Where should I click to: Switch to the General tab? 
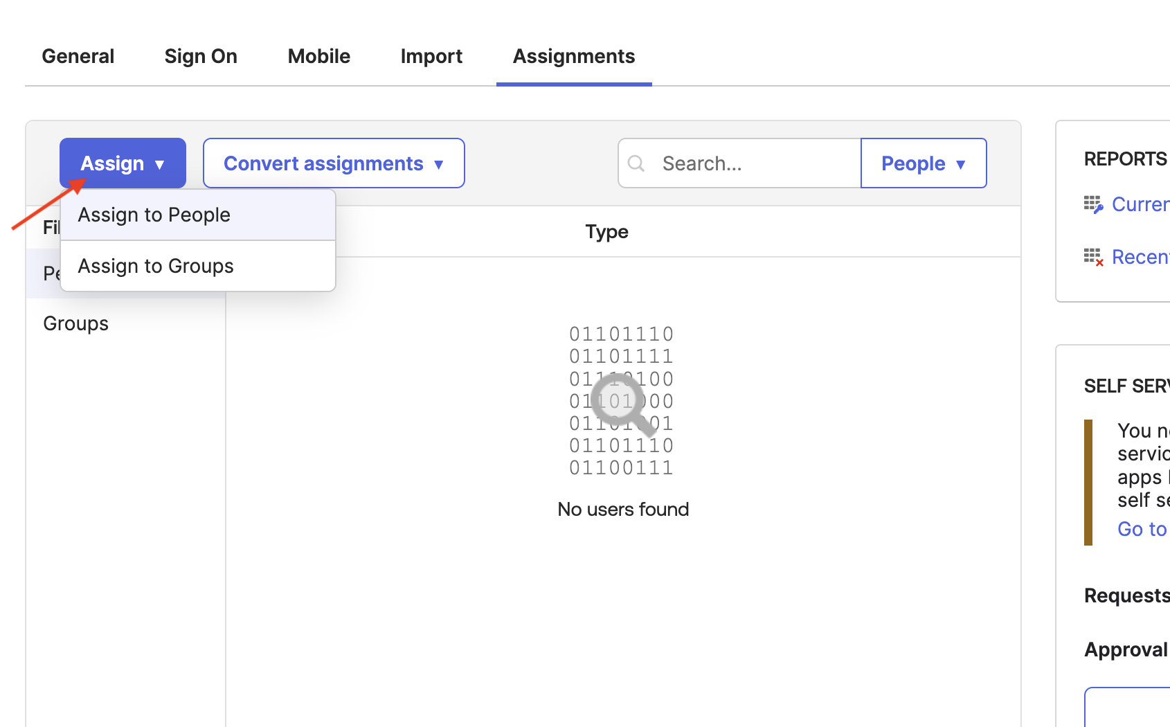(x=78, y=56)
